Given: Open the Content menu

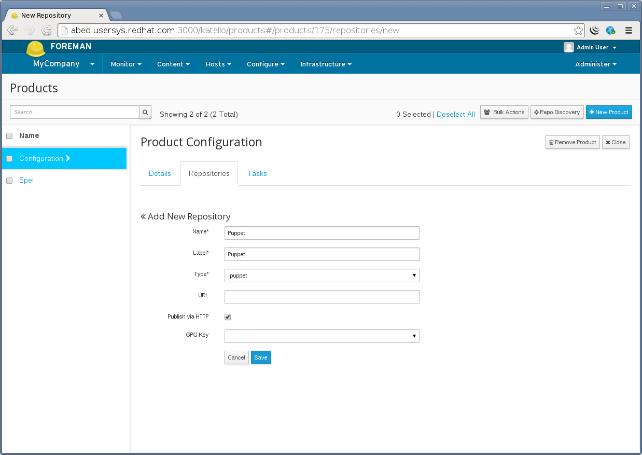Looking at the screenshot, I should (x=173, y=64).
